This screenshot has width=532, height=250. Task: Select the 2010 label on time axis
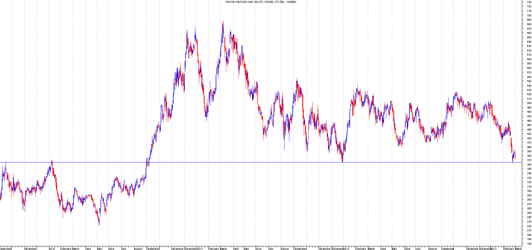52,249
